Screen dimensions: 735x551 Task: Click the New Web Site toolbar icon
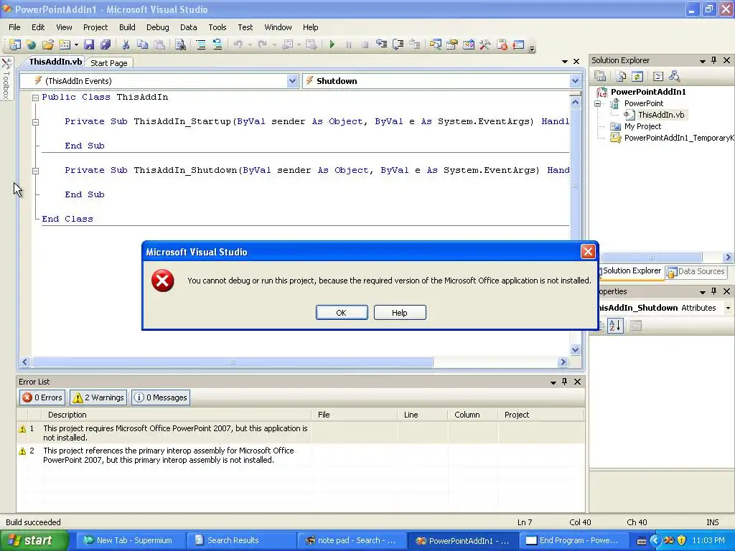tap(31, 44)
